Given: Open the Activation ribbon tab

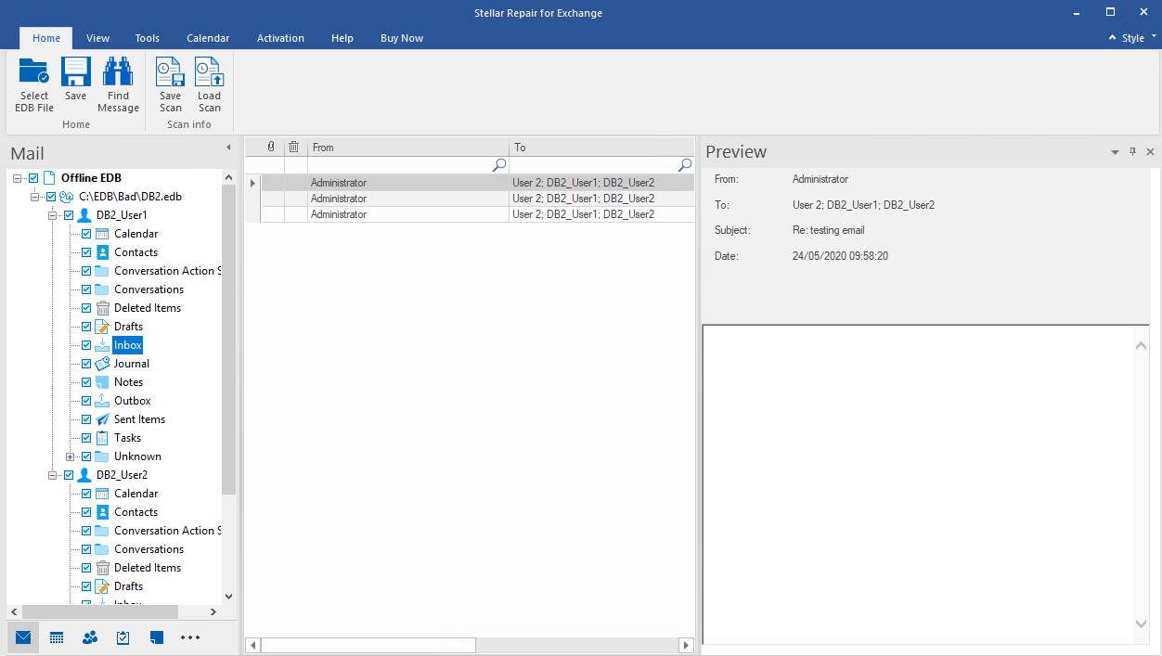Looking at the screenshot, I should tap(280, 38).
